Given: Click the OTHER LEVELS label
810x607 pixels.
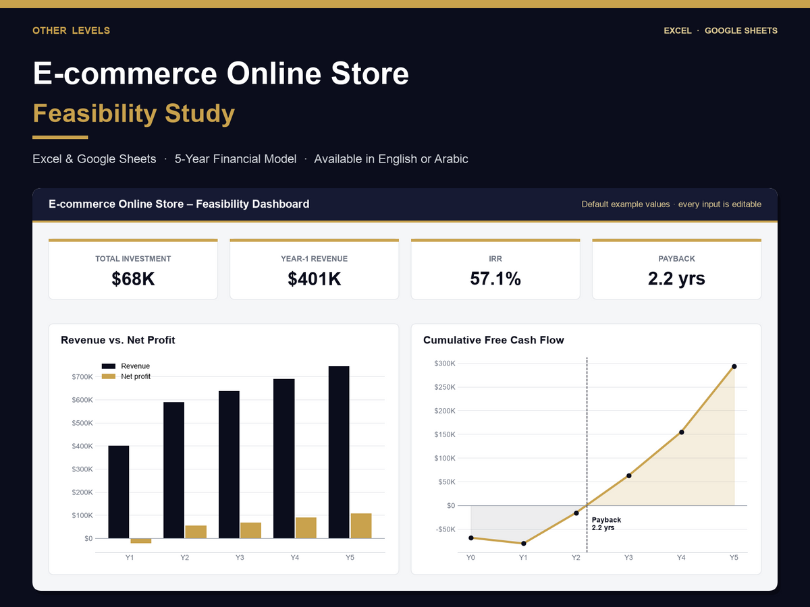Looking at the screenshot, I should 71,30.
